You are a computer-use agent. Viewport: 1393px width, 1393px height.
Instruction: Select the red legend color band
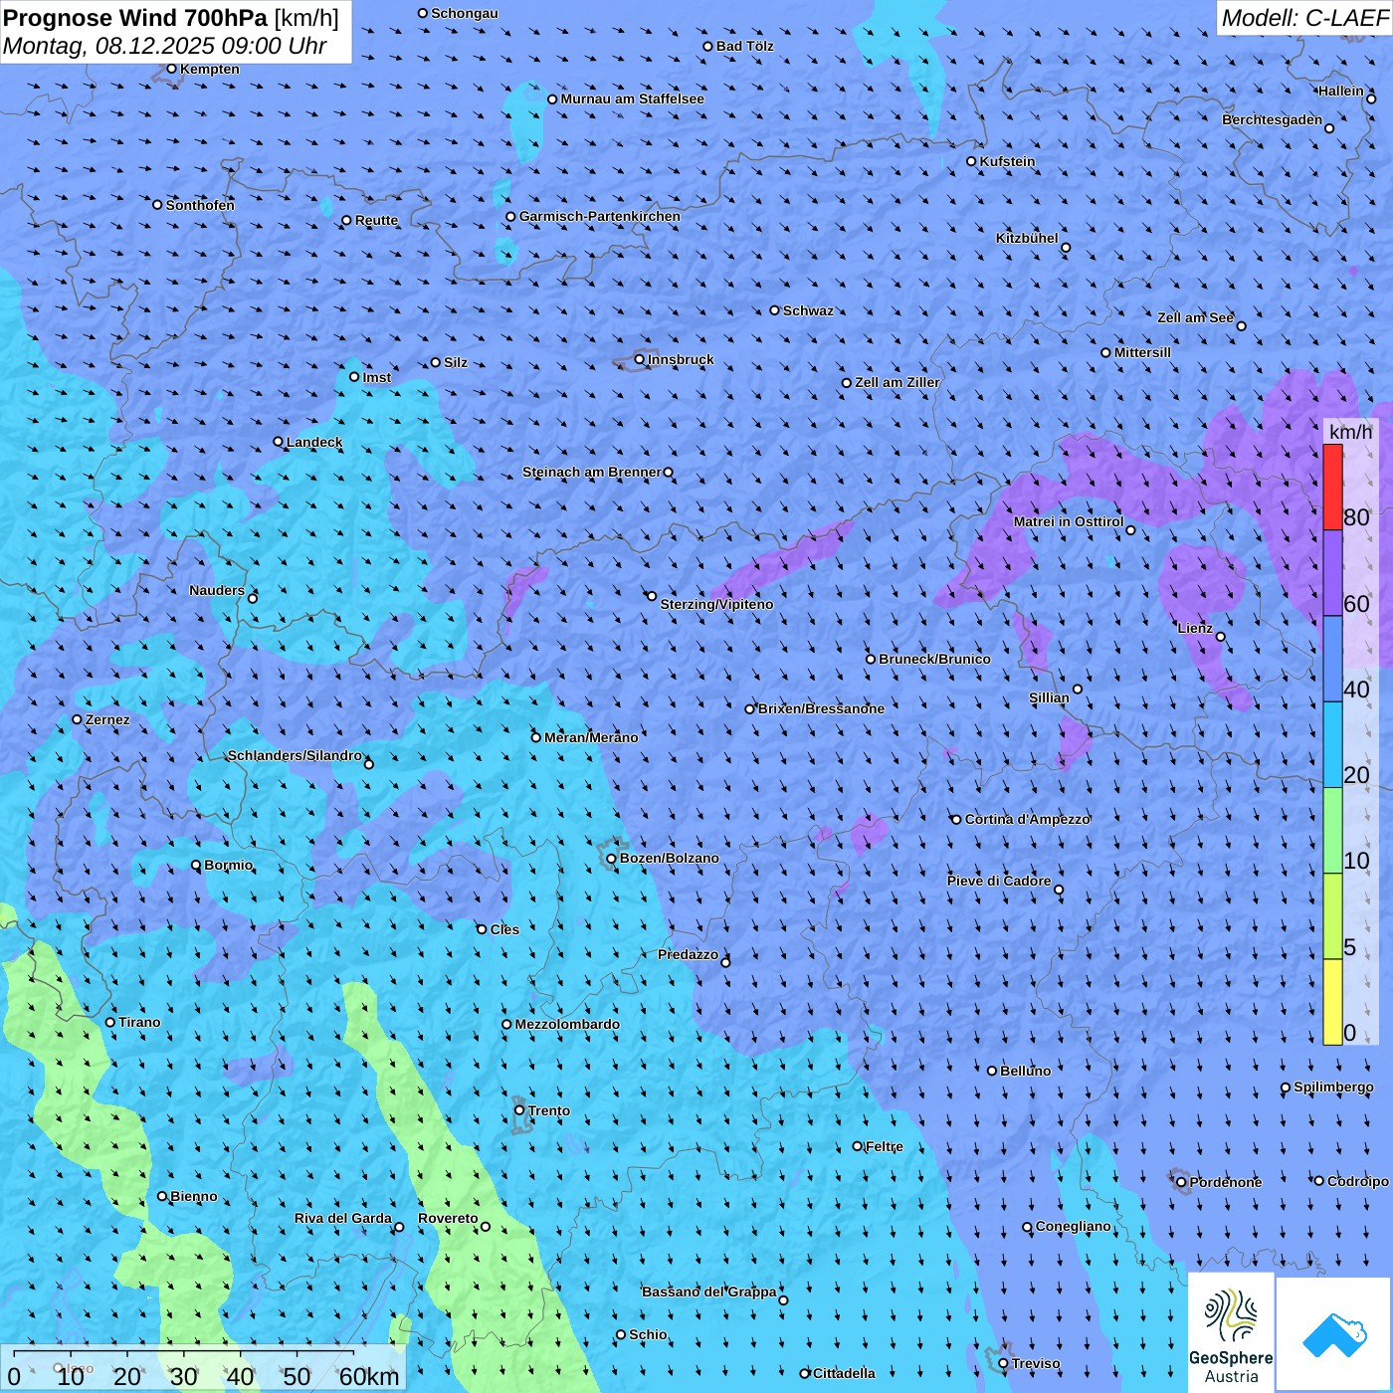click(1332, 487)
